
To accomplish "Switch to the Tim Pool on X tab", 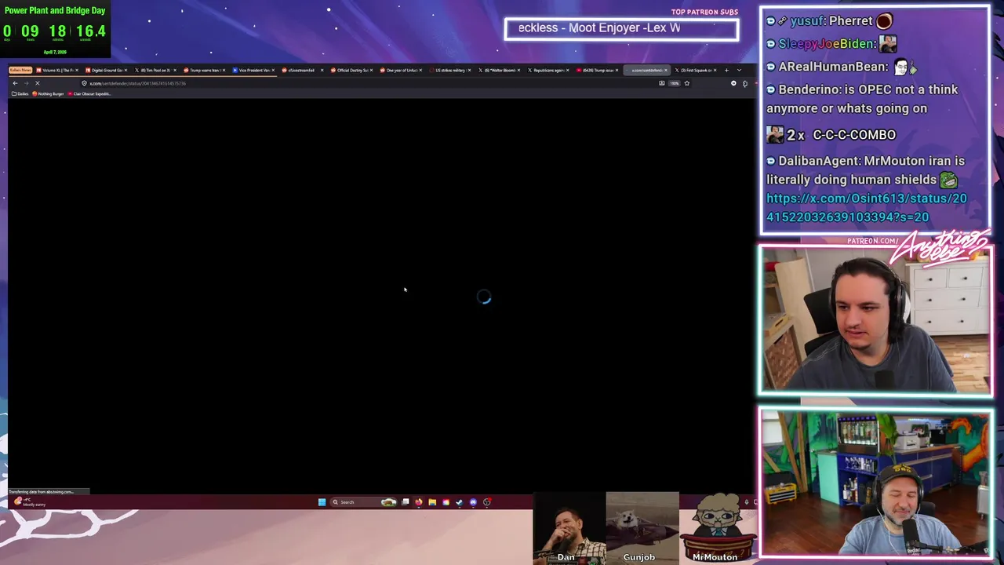I will [155, 70].
